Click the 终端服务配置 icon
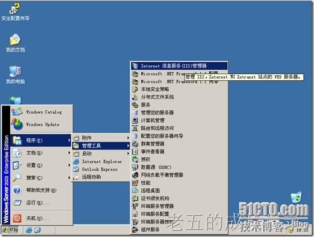Viewport: 314px width, 237px height. tap(135, 214)
